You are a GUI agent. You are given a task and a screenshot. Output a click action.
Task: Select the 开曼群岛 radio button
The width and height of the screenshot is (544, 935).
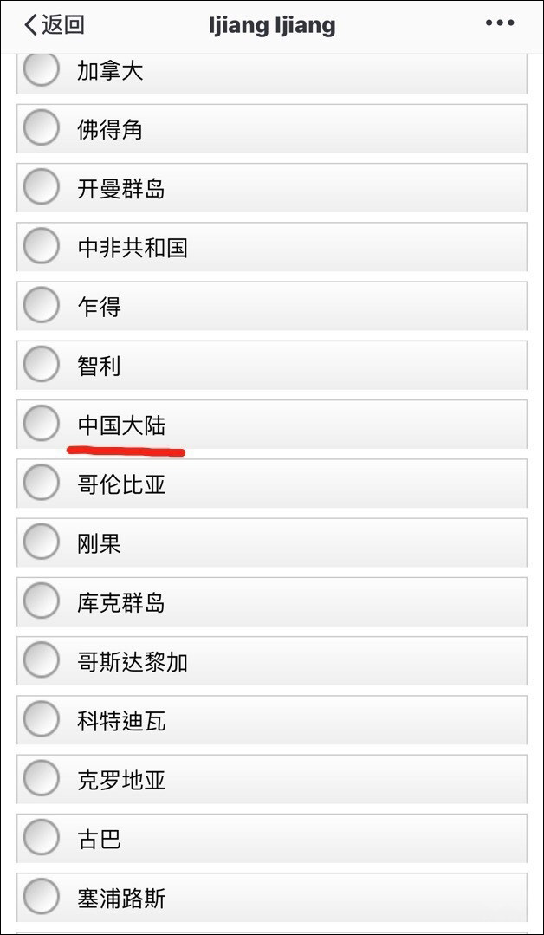(42, 188)
